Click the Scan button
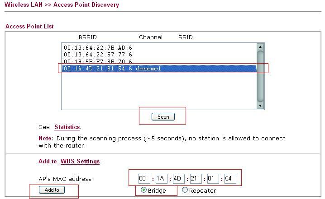Viewport: 325px width, 199px height. coord(163,116)
